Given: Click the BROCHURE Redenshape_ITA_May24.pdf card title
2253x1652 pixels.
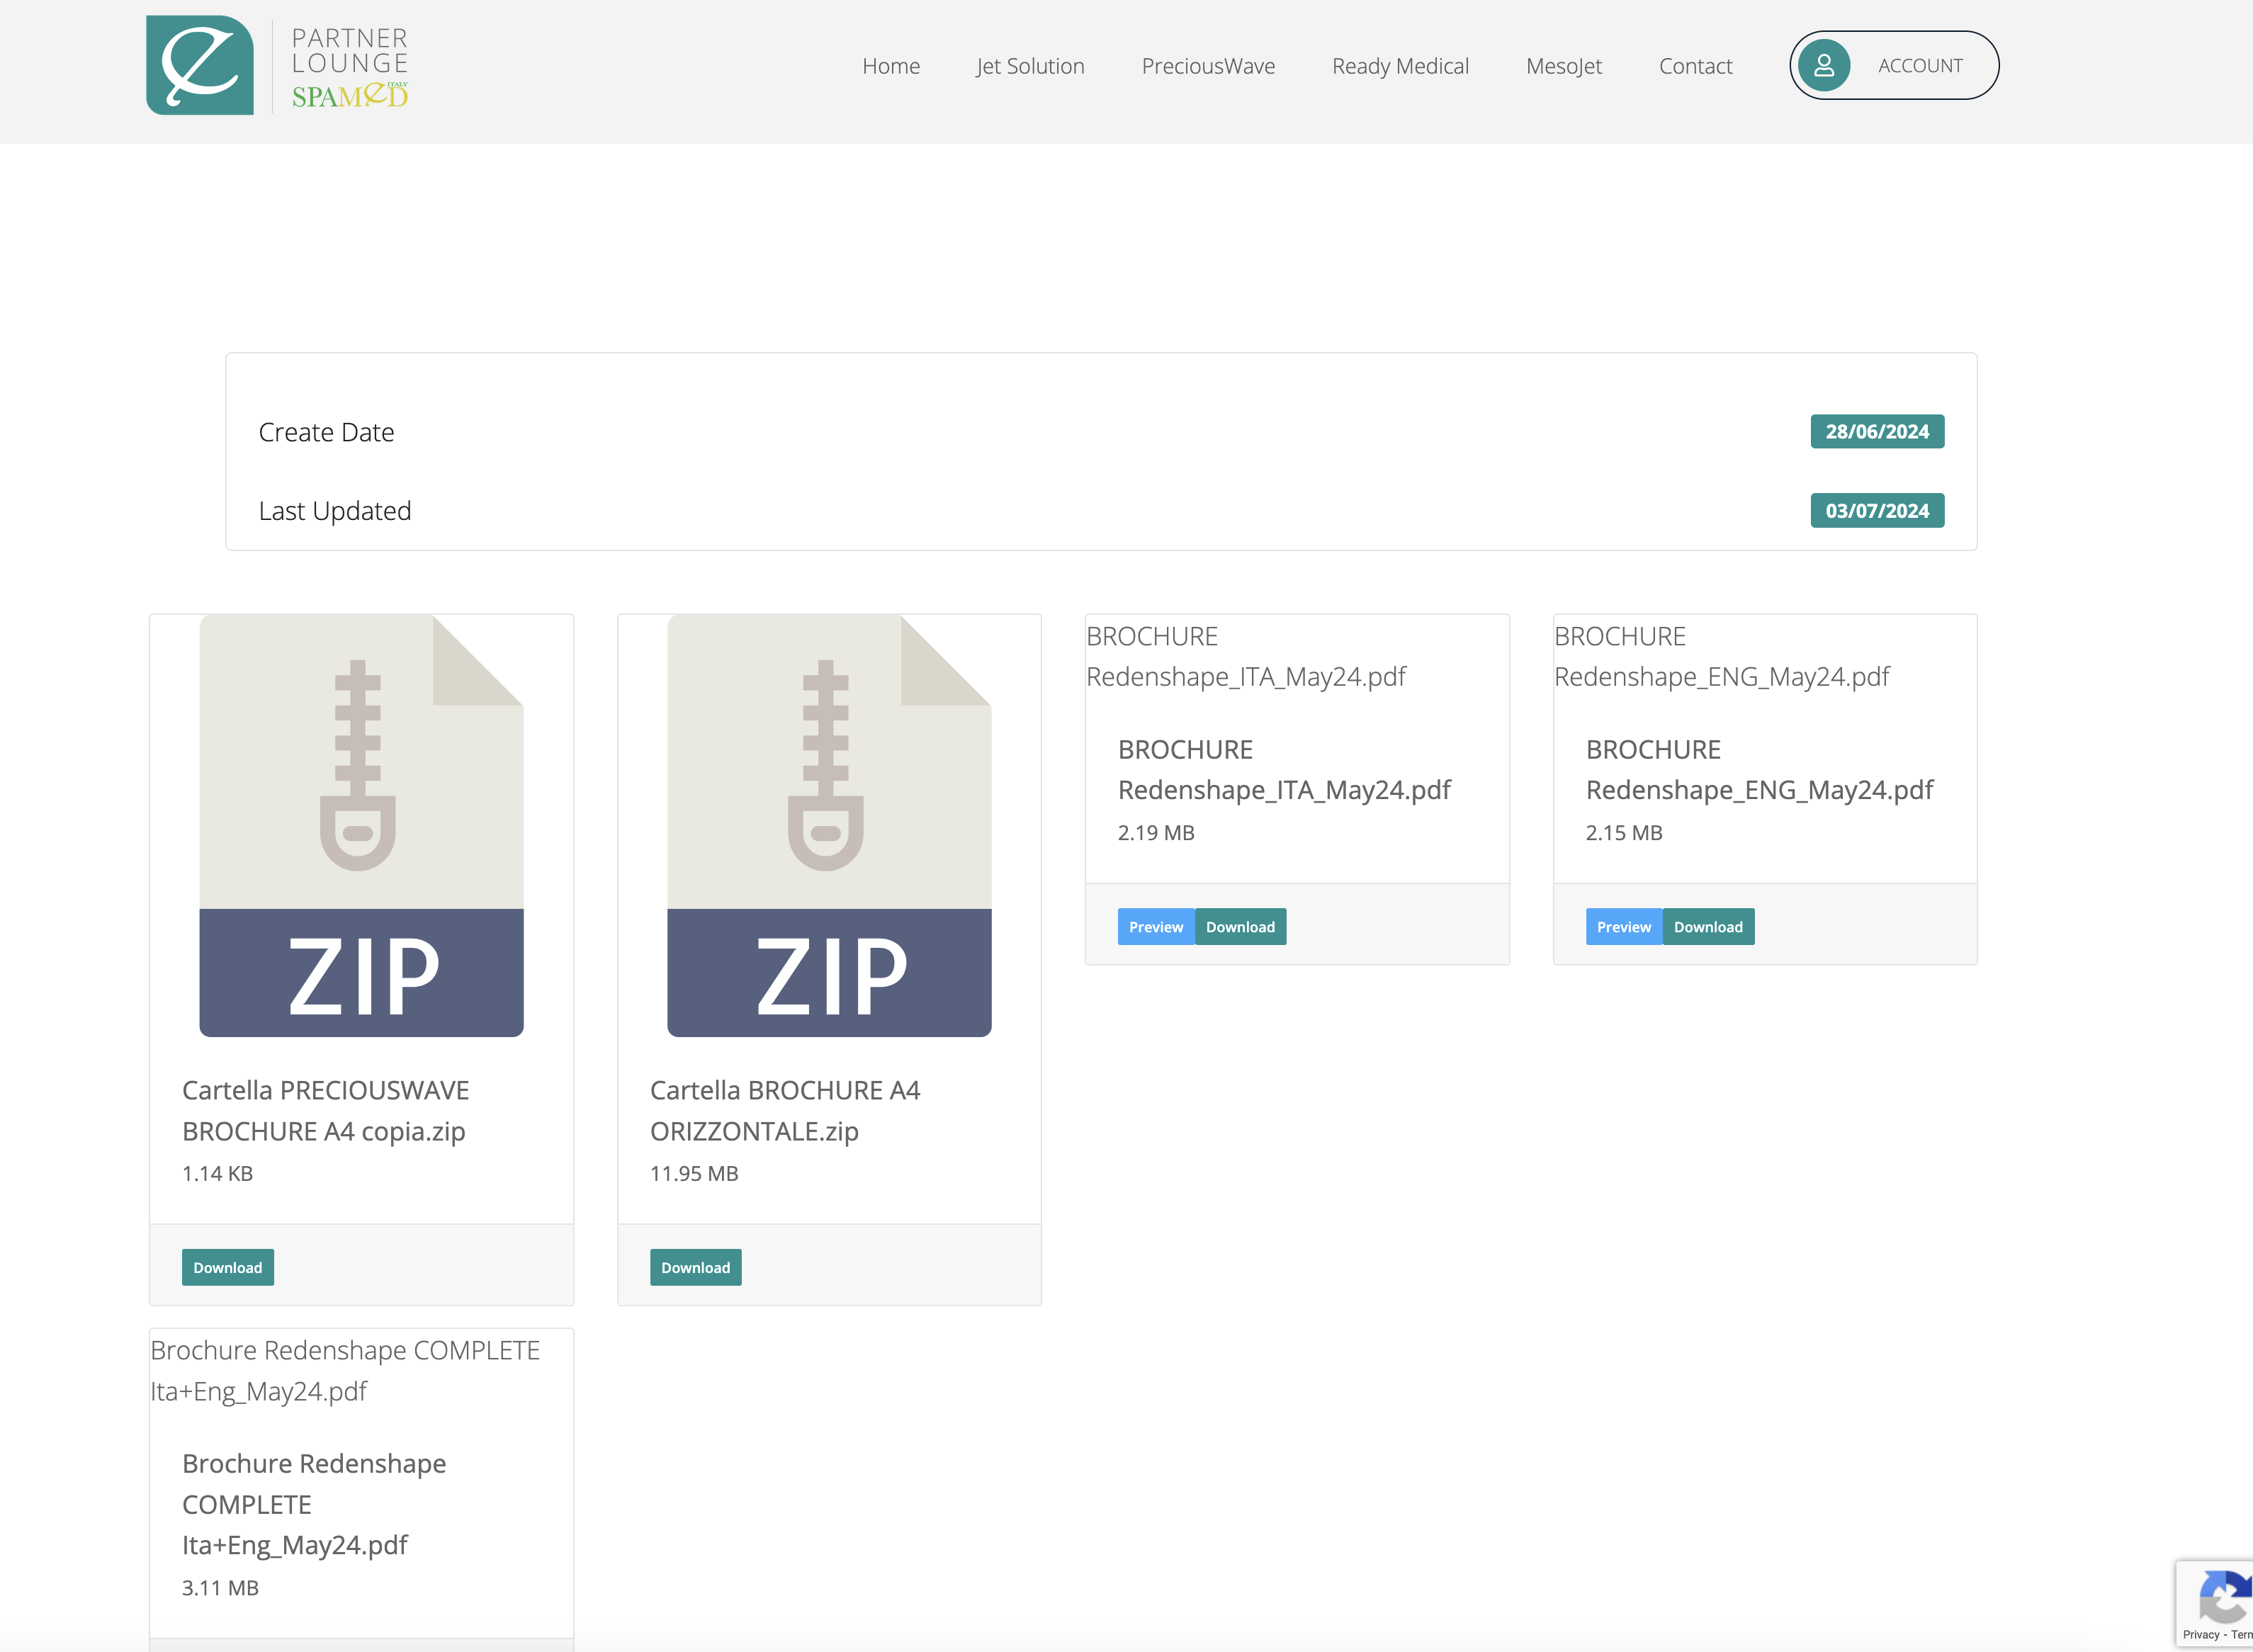Looking at the screenshot, I should [1284, 770].
